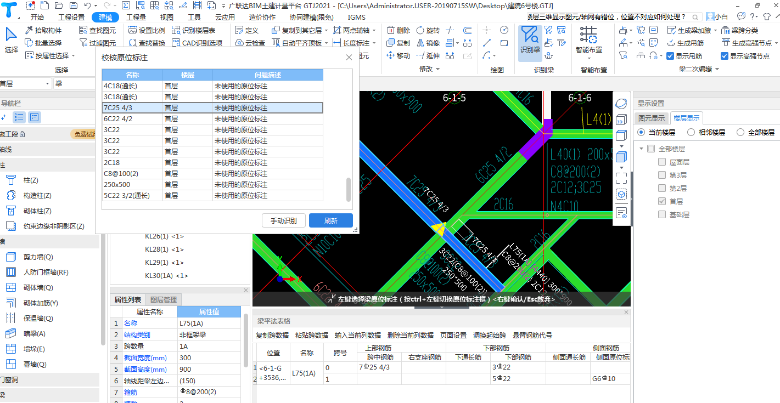Click the dialog list vertical scrollbar
The height and width of the screenshot is (403, 780).
click(349, 189)
